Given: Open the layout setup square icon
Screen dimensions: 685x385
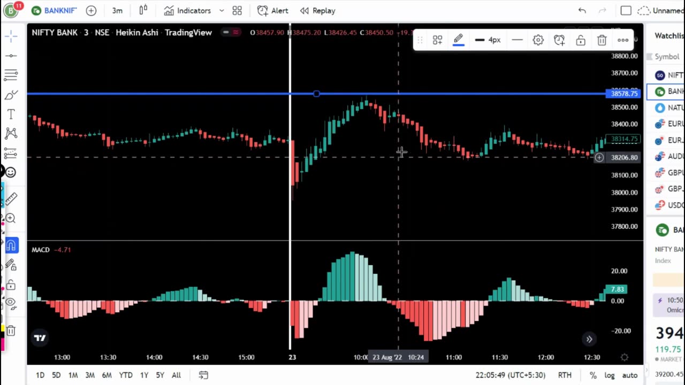Looking at the screenshot, I should 626,10.
